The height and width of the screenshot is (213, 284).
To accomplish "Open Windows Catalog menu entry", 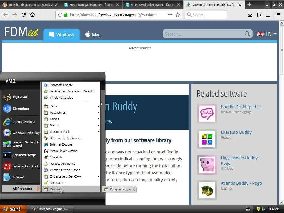I will tap(71, 97).
